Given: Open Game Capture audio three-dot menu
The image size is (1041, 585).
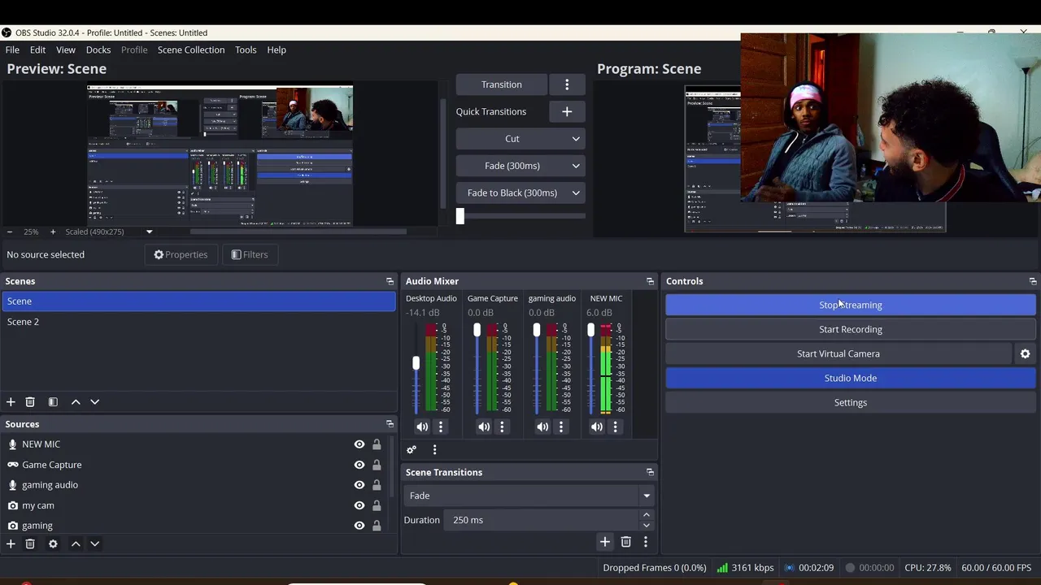Looking at the screenshot, I should (502, 427).
